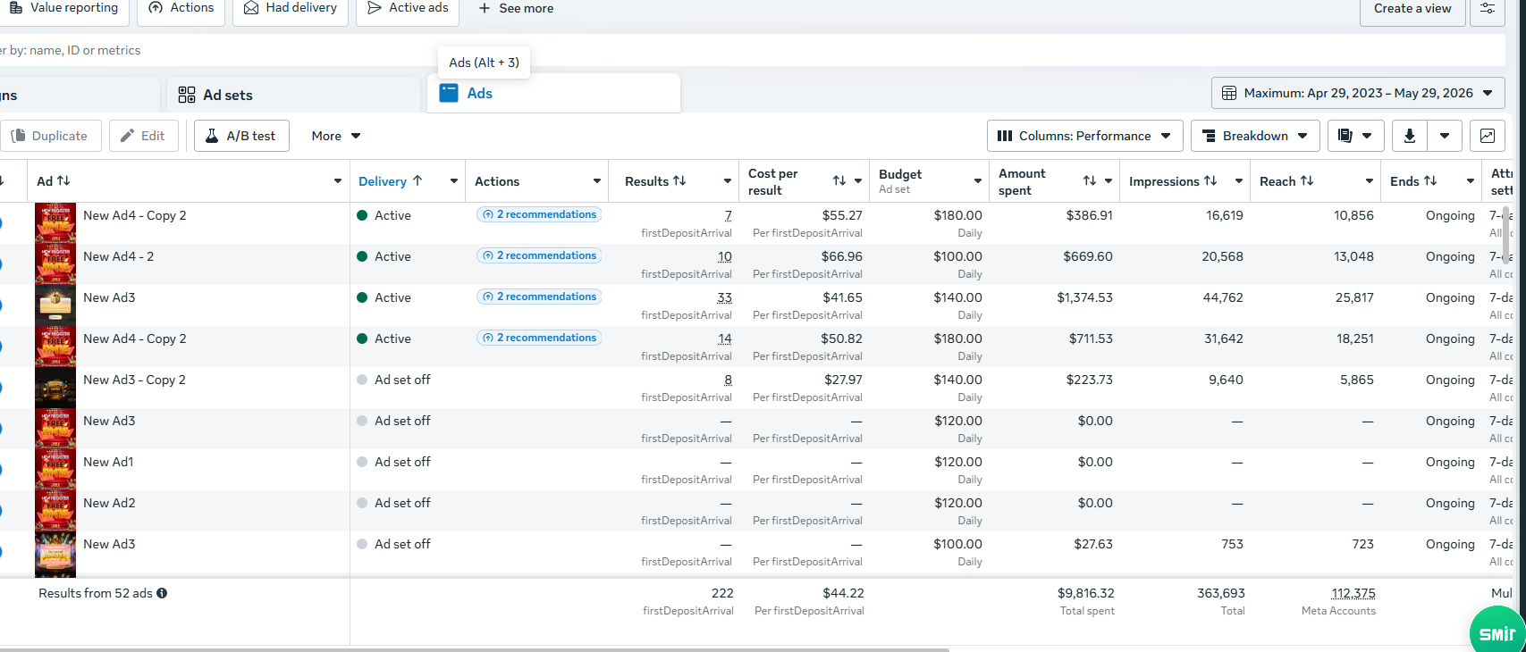The image size is (1526, 652).
Task: Open 2 recommendations for New Ad3
Action: pos(539,297)
